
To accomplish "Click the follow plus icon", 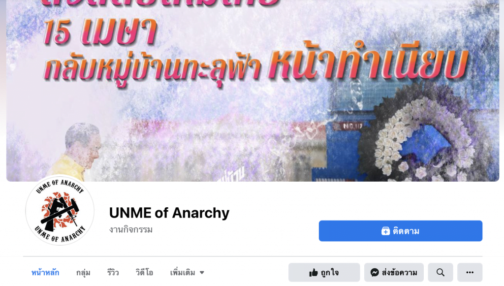I will click(x=385, y=231).
